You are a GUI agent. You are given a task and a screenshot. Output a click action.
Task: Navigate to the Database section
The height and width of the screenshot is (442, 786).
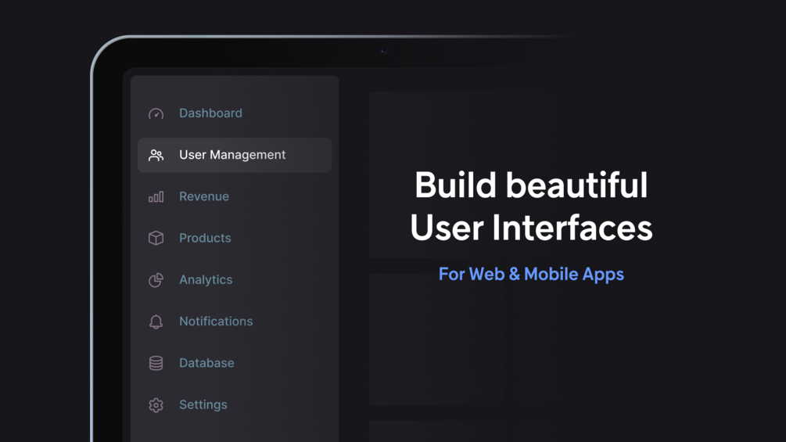235,363
